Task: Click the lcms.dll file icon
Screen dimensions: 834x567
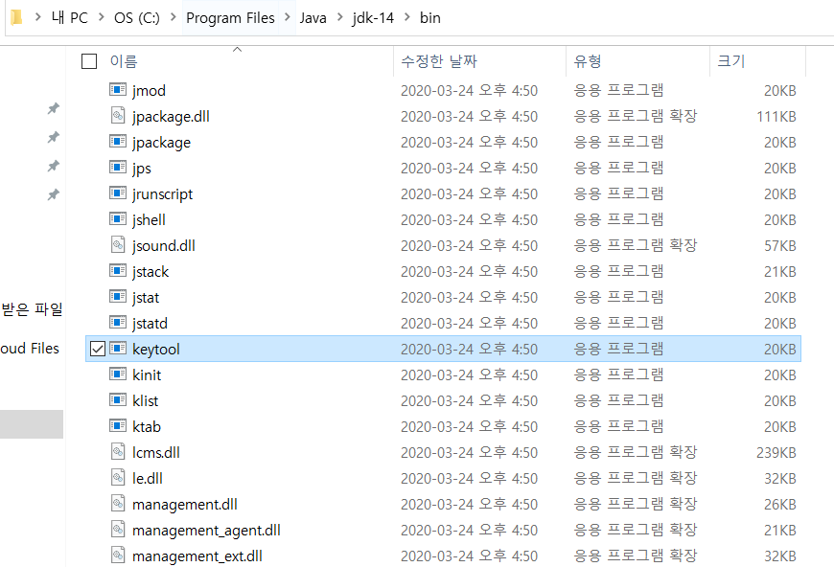Action: [x=118, y=452]
